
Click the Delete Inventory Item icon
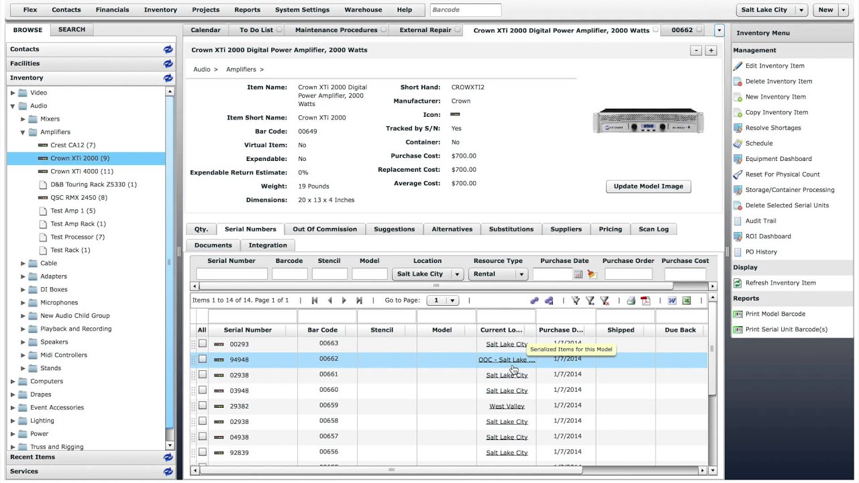click(x=738, y=81)
